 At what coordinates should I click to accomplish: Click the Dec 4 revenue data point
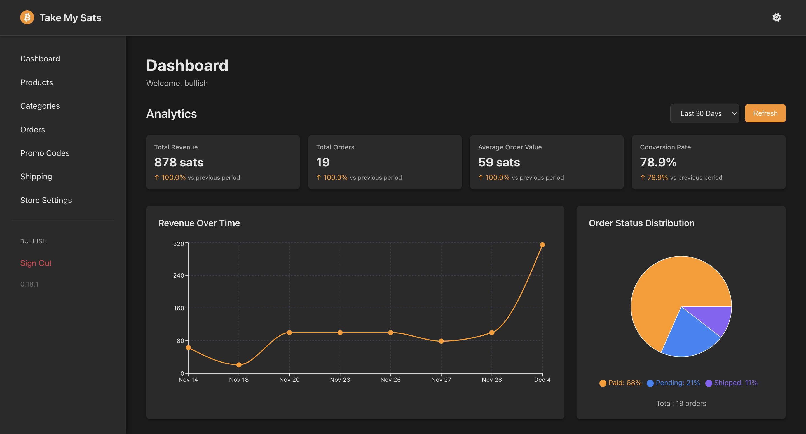(x=542, y=245)
